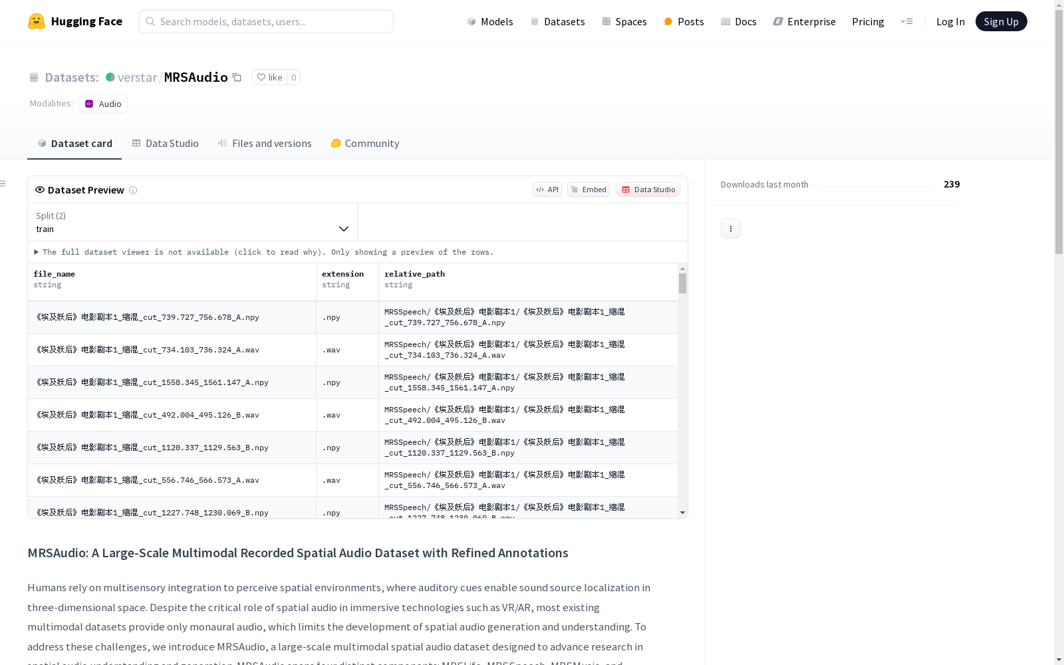Viewport: 1064px width, 665px height.
Task: Open the Files and versions tab
Action: tap(265, 144)
